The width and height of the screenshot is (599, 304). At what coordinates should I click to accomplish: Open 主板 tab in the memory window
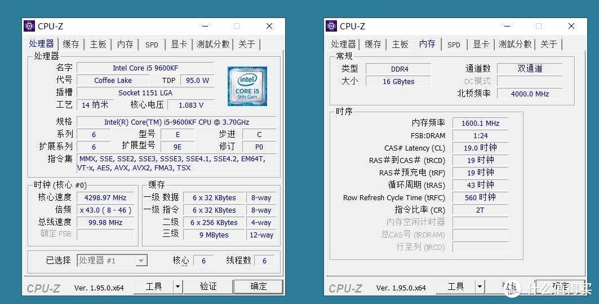pyautogui.click(x=400, y=45)
